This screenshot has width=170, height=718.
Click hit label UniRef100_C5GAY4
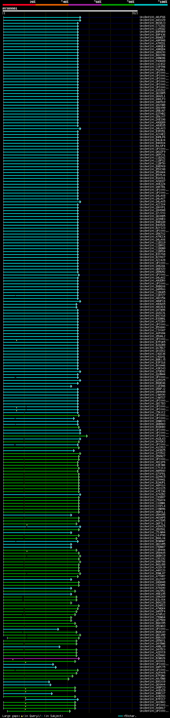[x=152, y=500]
